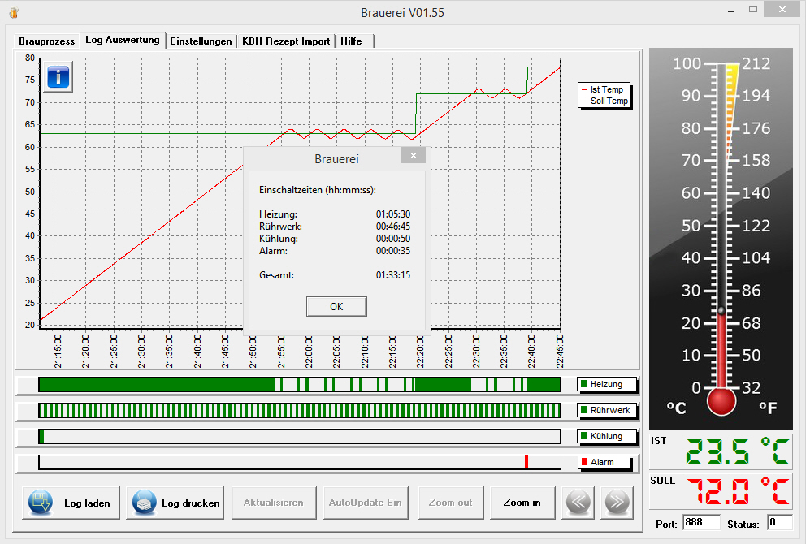Screen dimensions: 806x544
Task: Click the Zoom in button
Action: [522, 503]
